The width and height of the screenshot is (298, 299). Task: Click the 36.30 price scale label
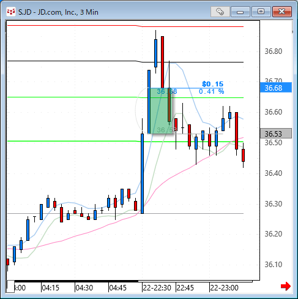coord(274,204)
